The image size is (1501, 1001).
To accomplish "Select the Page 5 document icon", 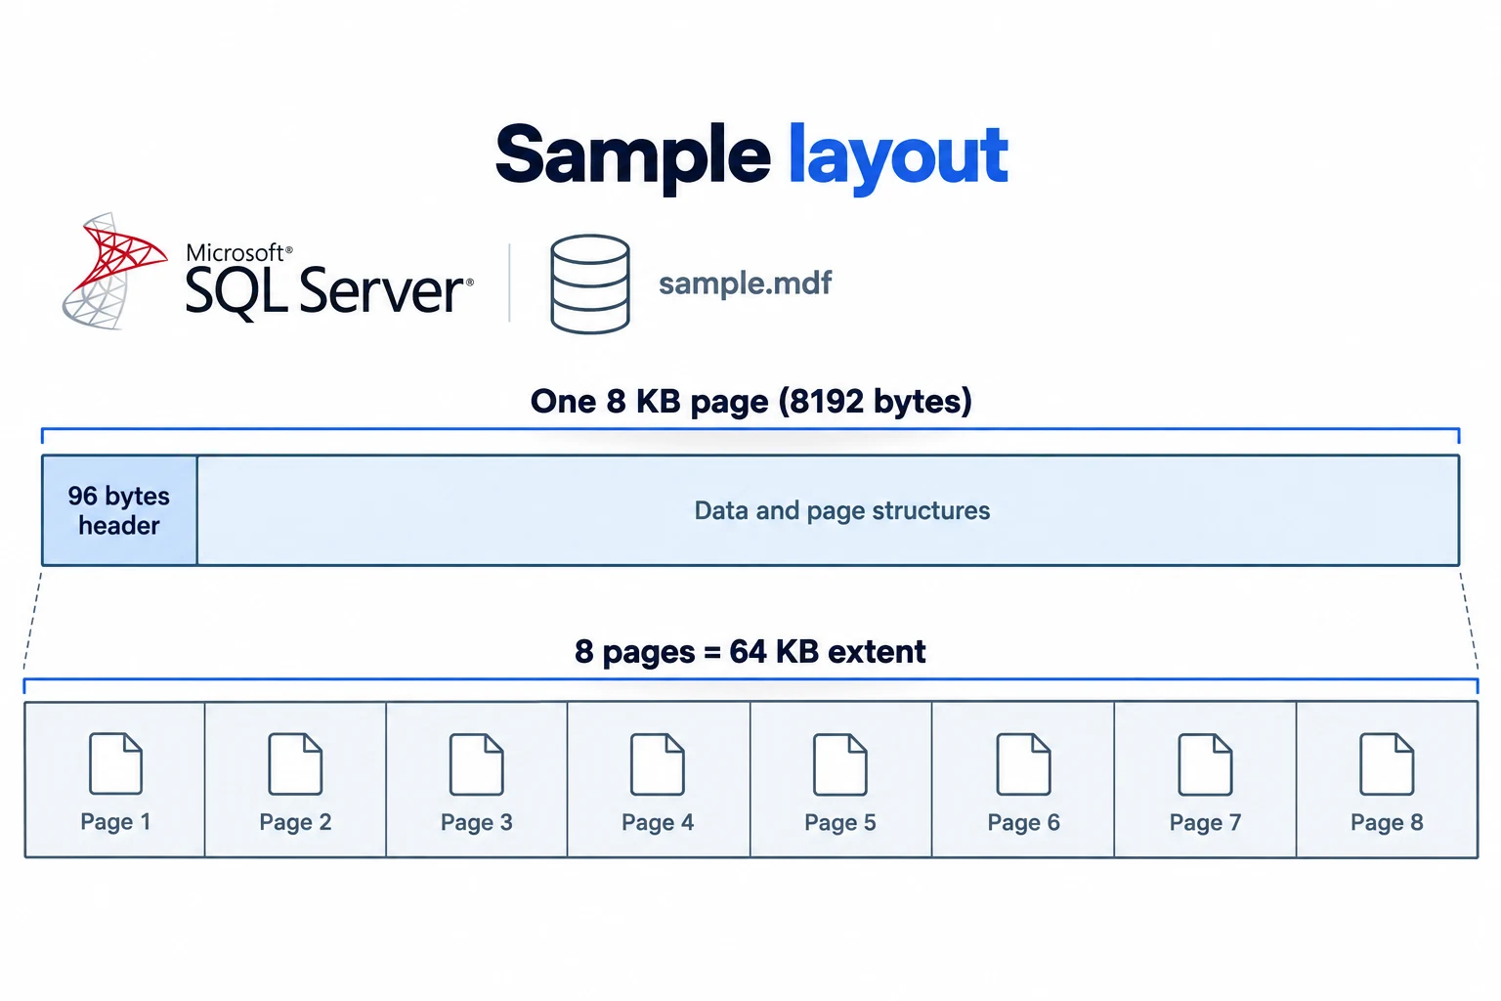I will point(840,763).
